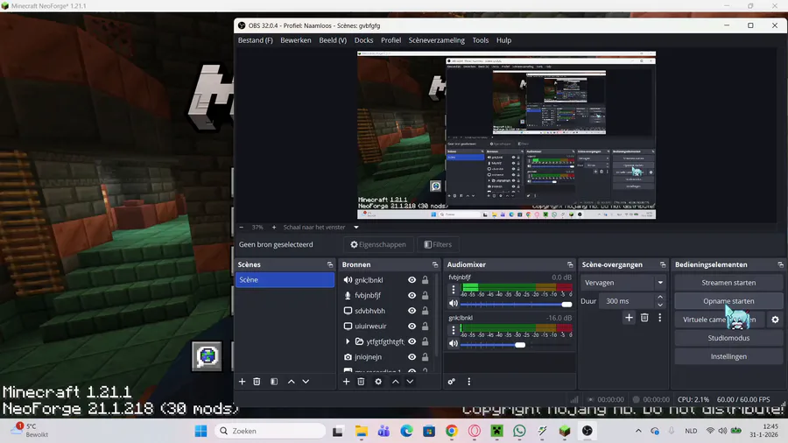Move source down in Bronnen toolbar
This screenshot has height=443, width=788.
click(x=410, y=382)
